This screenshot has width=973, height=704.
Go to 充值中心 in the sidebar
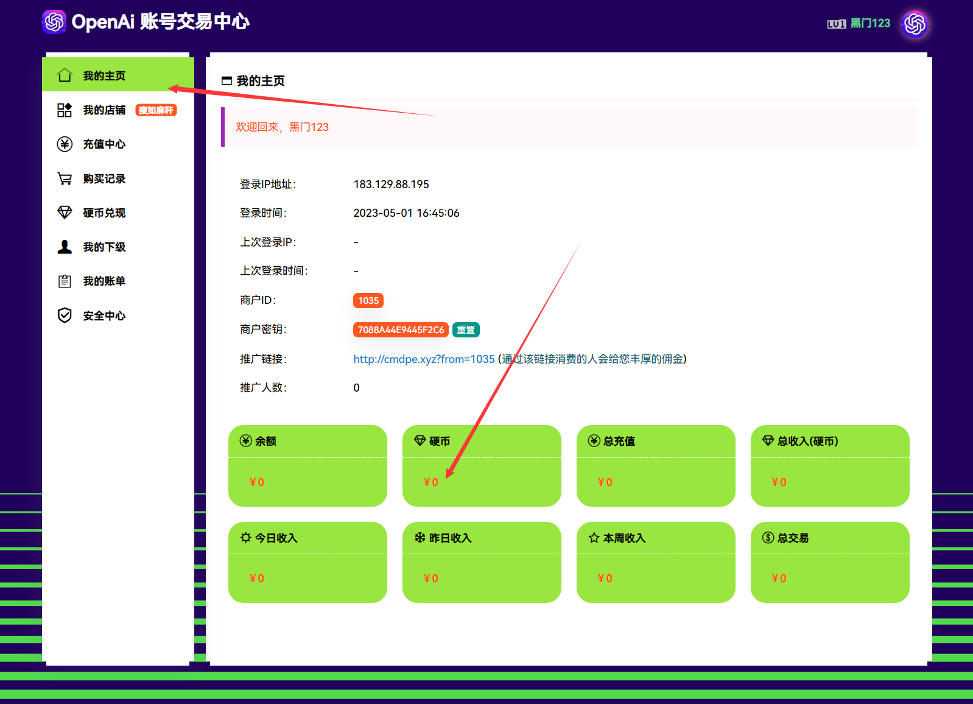click(118, 144)
